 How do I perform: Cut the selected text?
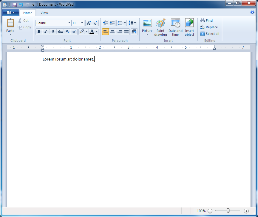tap(24, 21)
